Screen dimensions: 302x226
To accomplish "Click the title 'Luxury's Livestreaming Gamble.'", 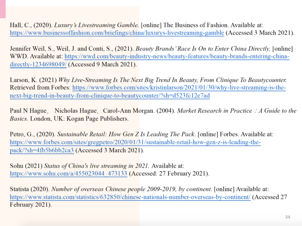I will point(96,25).
